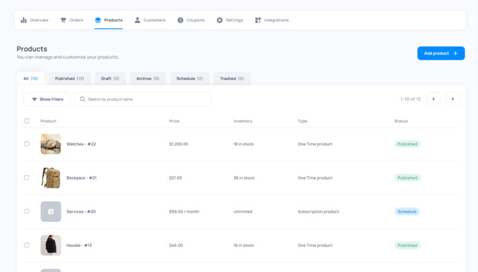
Task: Go to the next page of products
Action: (x=453, y=99)
